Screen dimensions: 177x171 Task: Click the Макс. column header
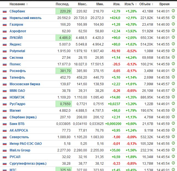point(82,4)
